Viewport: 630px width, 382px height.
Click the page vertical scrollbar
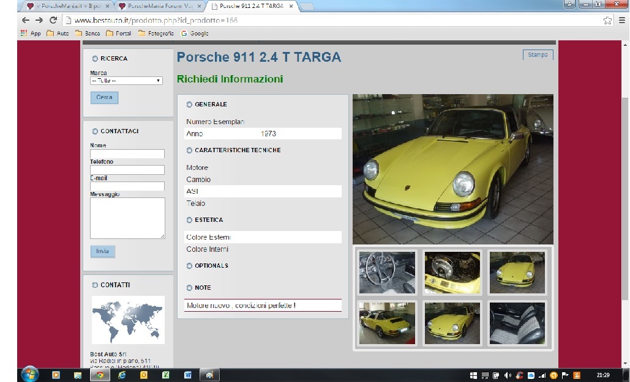[625, 199]
